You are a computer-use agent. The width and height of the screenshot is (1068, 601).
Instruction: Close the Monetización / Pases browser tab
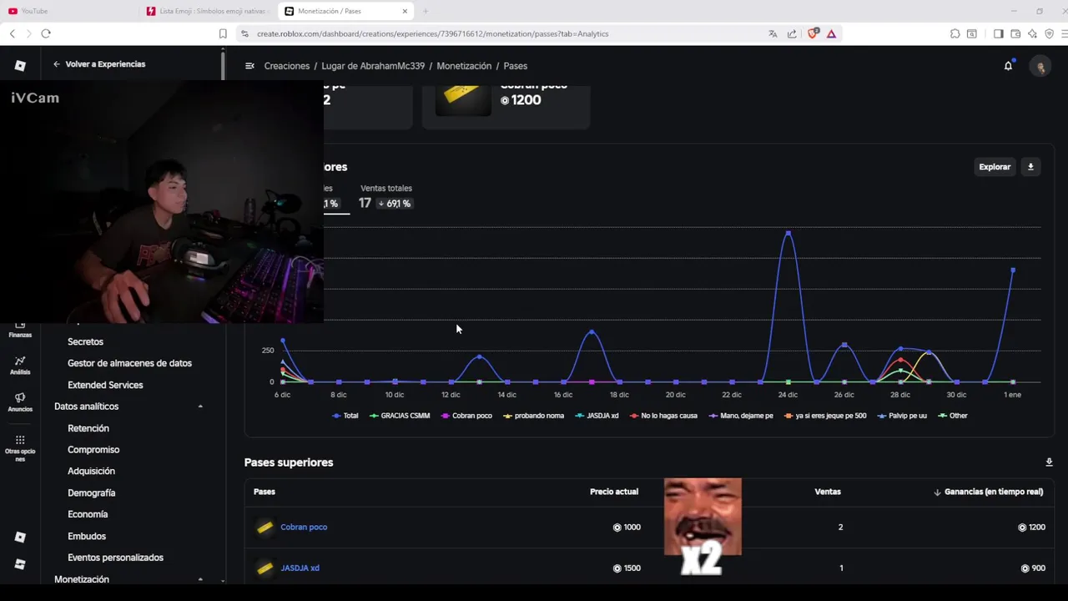pos(405,11)
